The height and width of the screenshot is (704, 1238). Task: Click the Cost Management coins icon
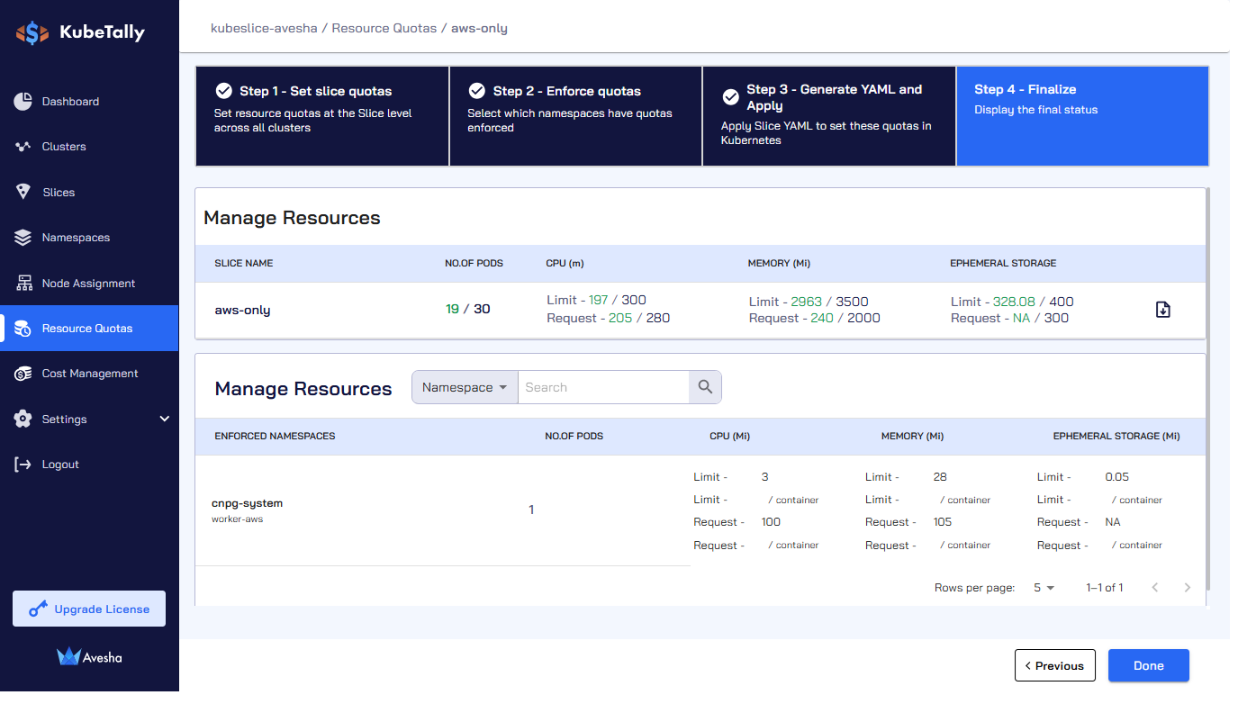23,374
